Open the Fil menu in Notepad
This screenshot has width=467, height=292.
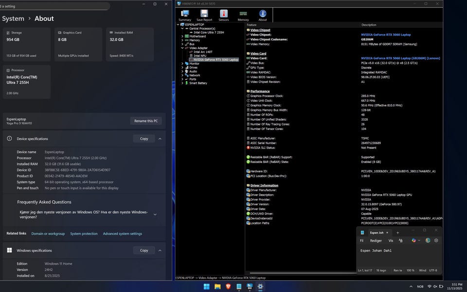(361, 240)
